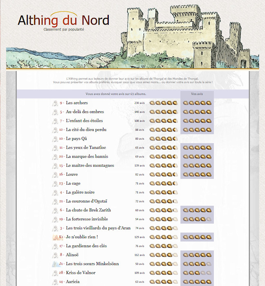Open the album Au-delà des ombres
The width and height of the screenshot is (265, 286).
(85, 112)
